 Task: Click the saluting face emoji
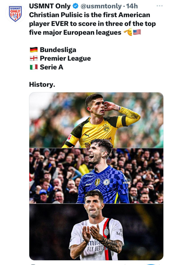(x=128, y=32)
